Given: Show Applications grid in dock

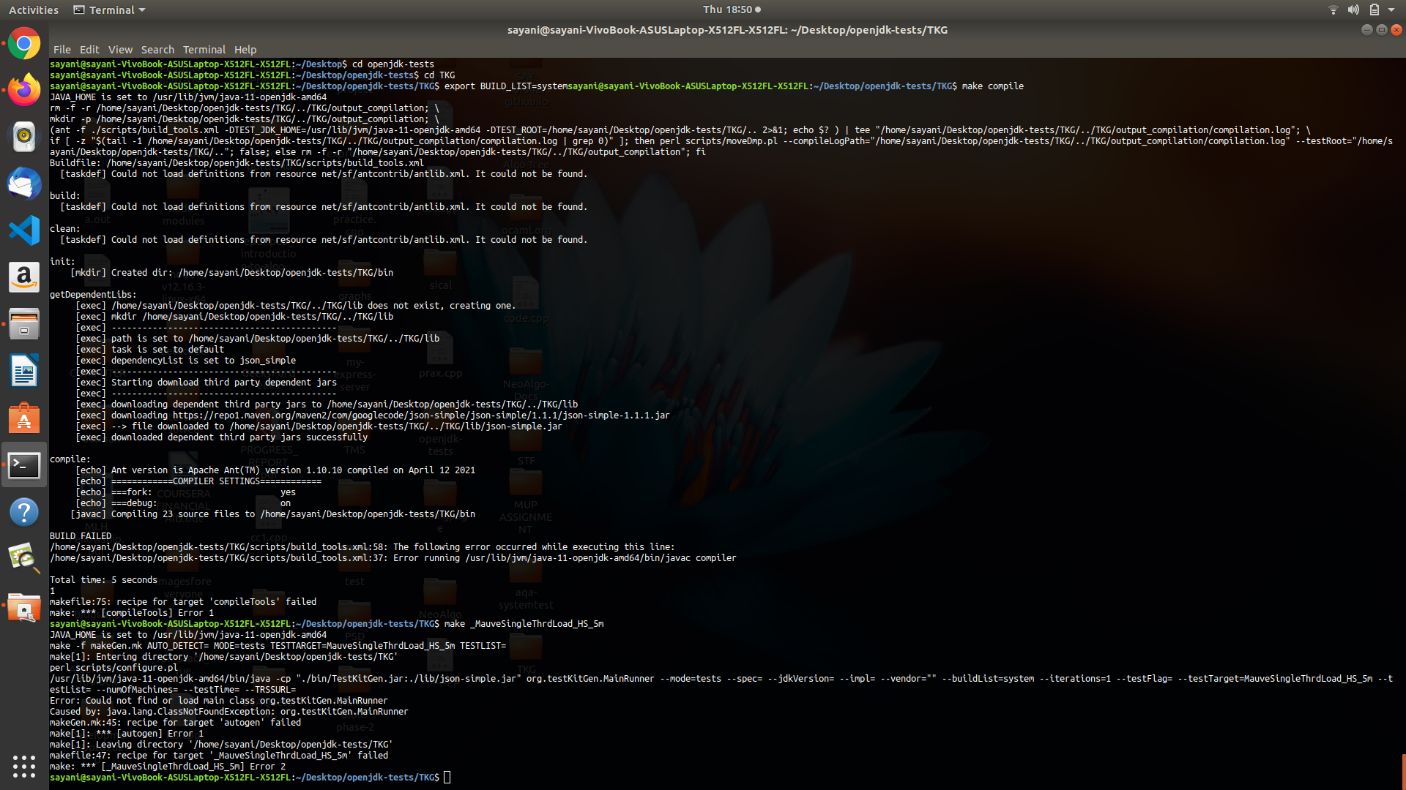Looking at the screenshot, I should pyautogui.click(x=24, y=766).
